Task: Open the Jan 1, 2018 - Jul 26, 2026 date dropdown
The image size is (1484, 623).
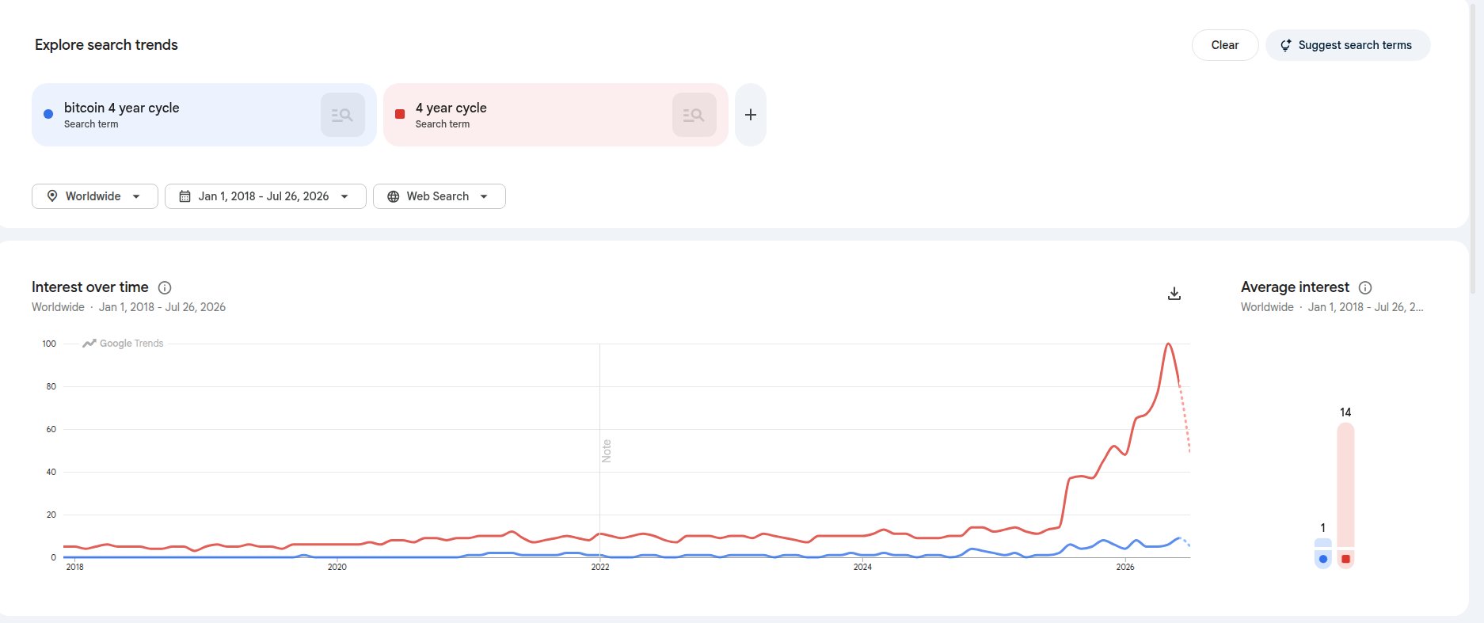Action: click(x=265, y=196)
